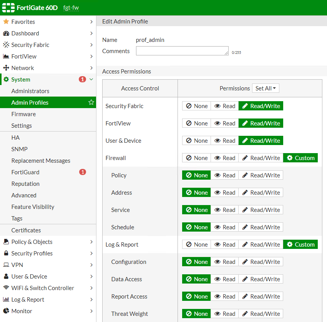Go to Feature Visibility settings

(x=33, y=207)
